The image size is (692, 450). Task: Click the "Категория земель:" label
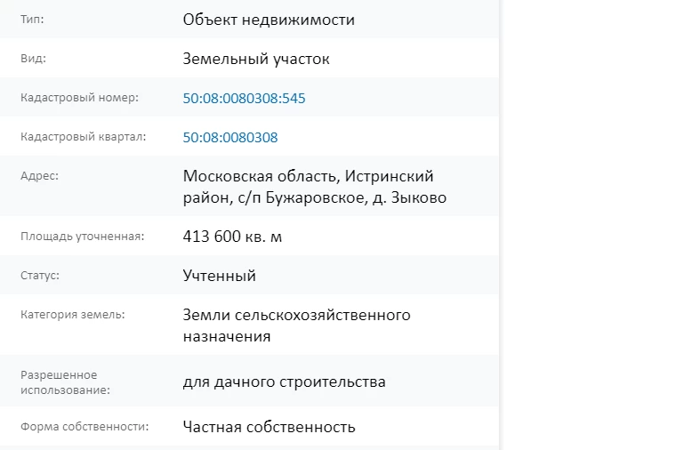coord(73,315)
